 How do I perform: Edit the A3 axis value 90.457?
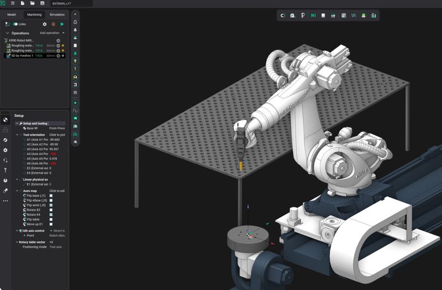[54, 149]
